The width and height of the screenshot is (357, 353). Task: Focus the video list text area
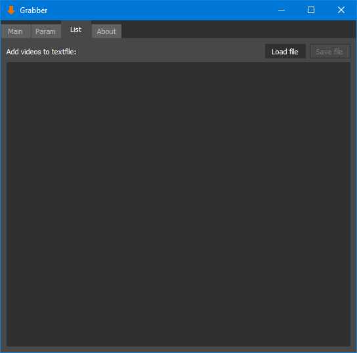coord(178,204)
